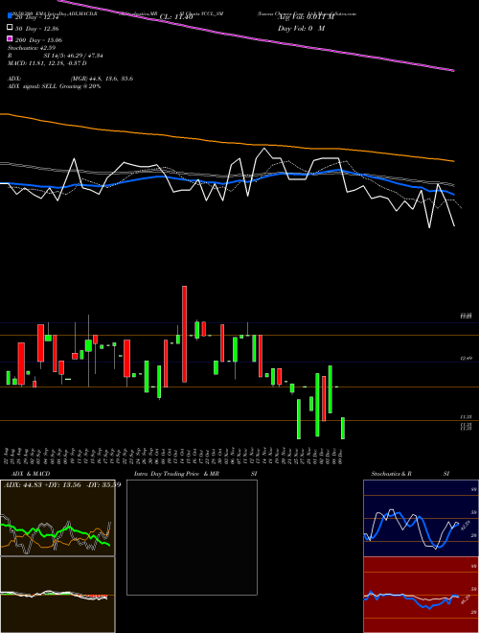Click the magenta 200 Day legend swatch
The height and width of the screenshot is (633, 479).
click(11, 39)
